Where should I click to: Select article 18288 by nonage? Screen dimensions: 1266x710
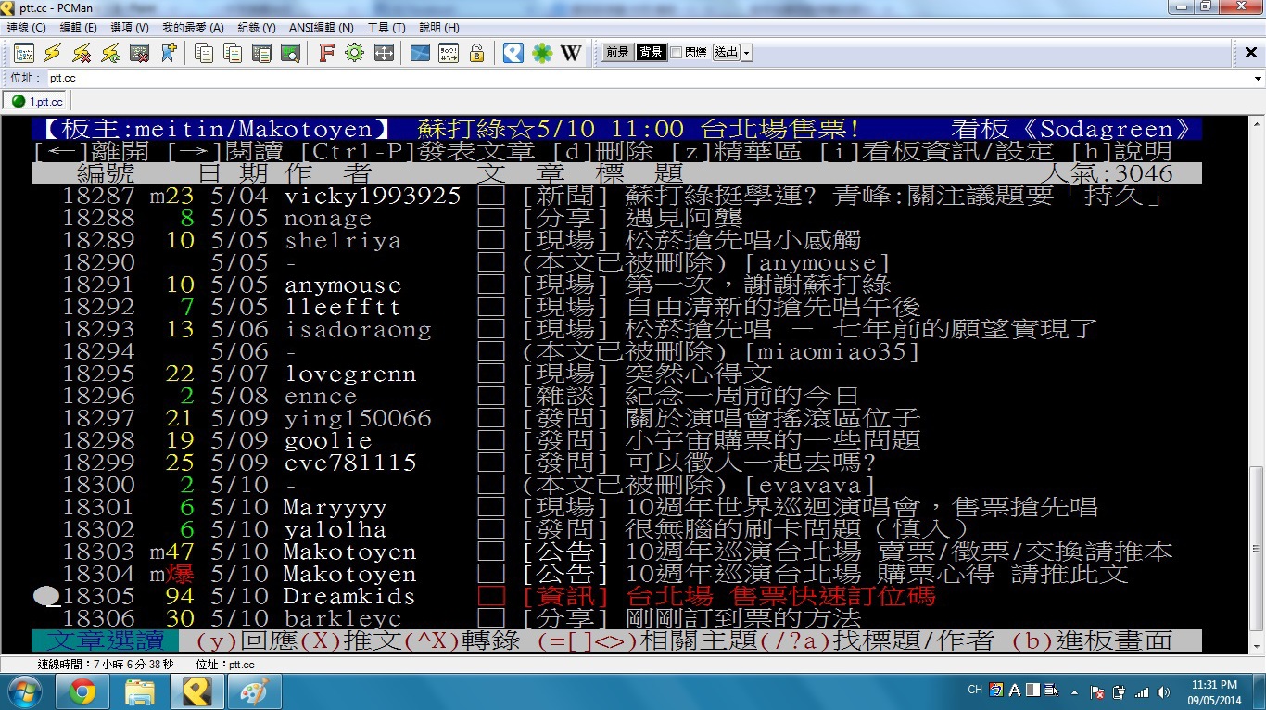tap(616, 219)
